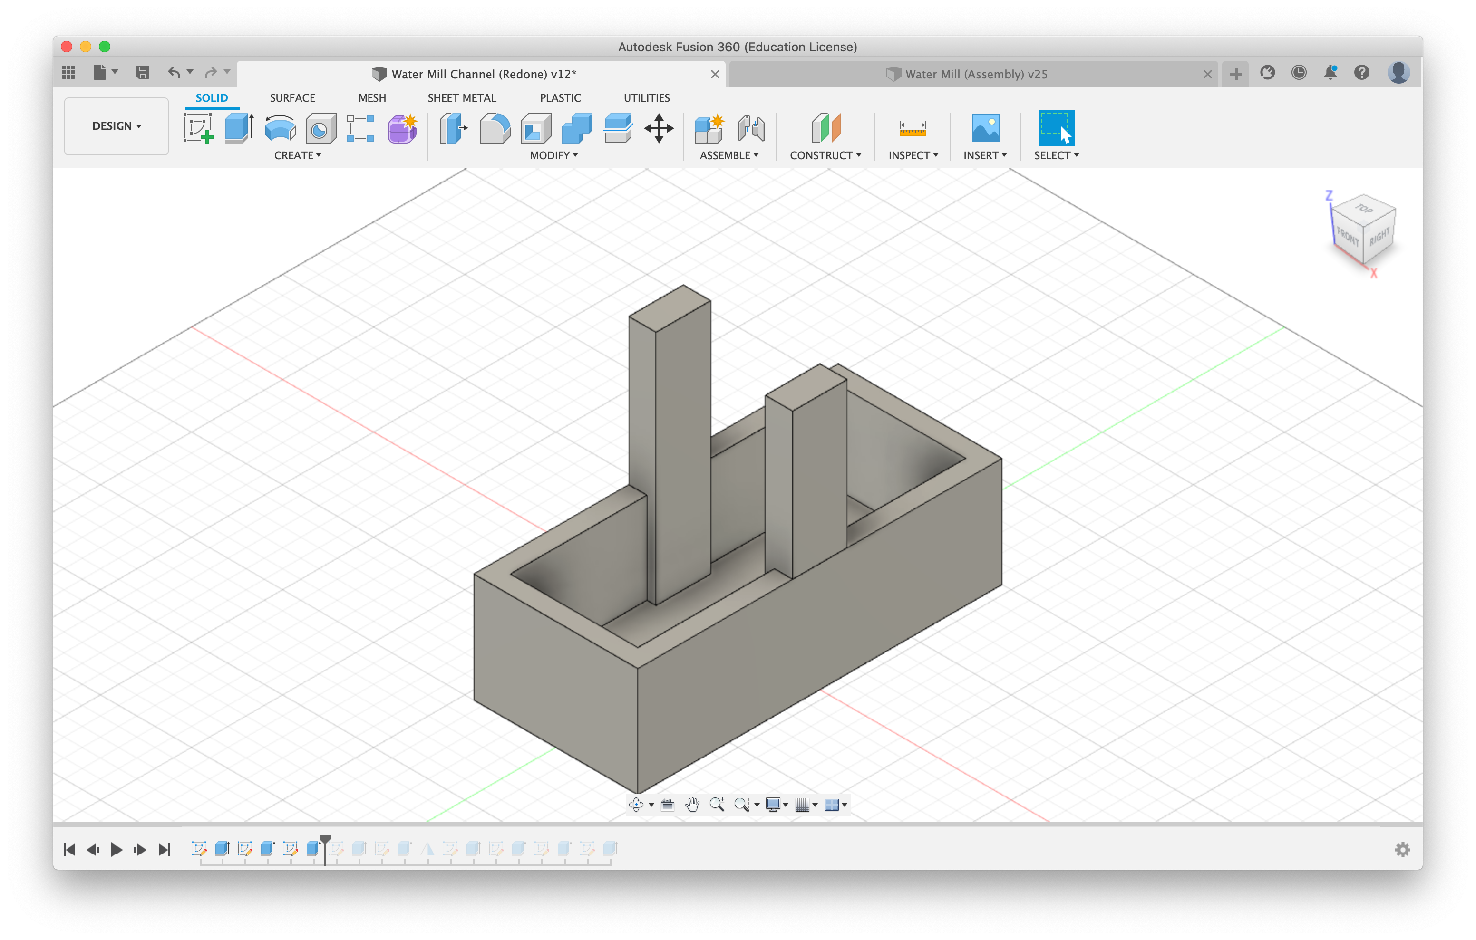Switch to the SURFACE tab

click(291, 98)
